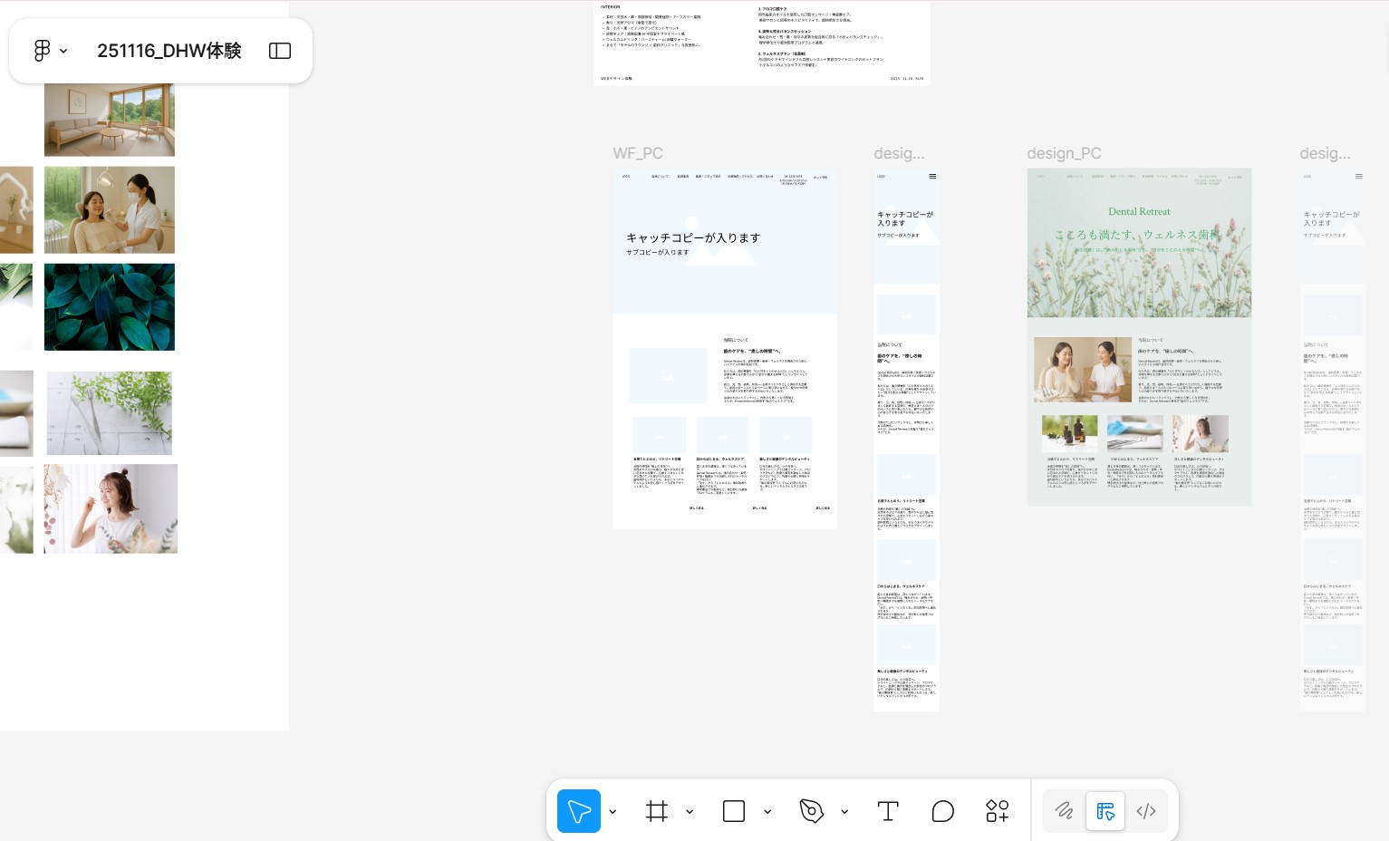Select the Rectangle shape tool
Screen dimensions: 1389x841
pyautogui.click(x=734, y=811)
